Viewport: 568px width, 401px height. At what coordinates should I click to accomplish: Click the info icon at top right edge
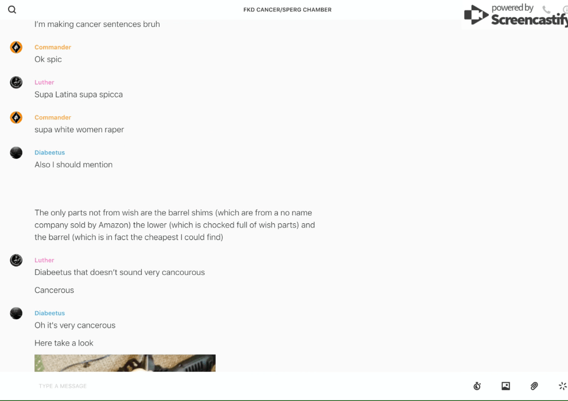565,9
